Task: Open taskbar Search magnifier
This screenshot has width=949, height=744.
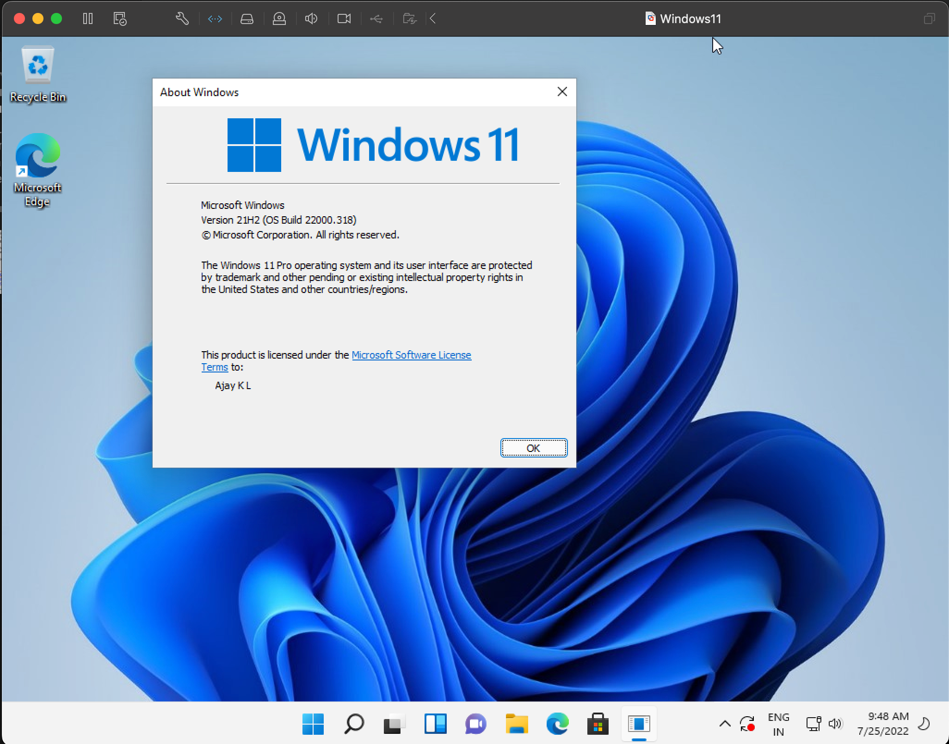Action: tap(354, 724)
